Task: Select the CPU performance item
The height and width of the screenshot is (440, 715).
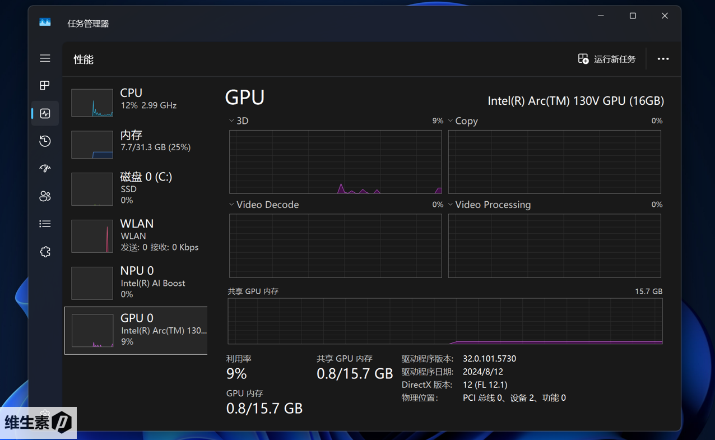Action: pos(136,101)
